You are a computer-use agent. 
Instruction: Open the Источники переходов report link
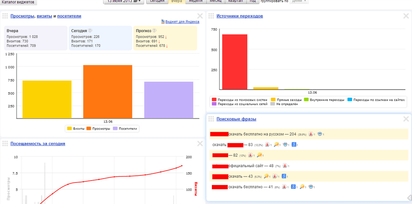point(240,16)
